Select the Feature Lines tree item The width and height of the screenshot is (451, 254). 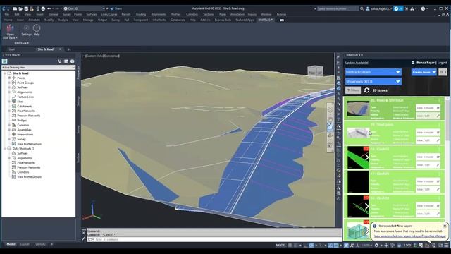tap(25, 97)
